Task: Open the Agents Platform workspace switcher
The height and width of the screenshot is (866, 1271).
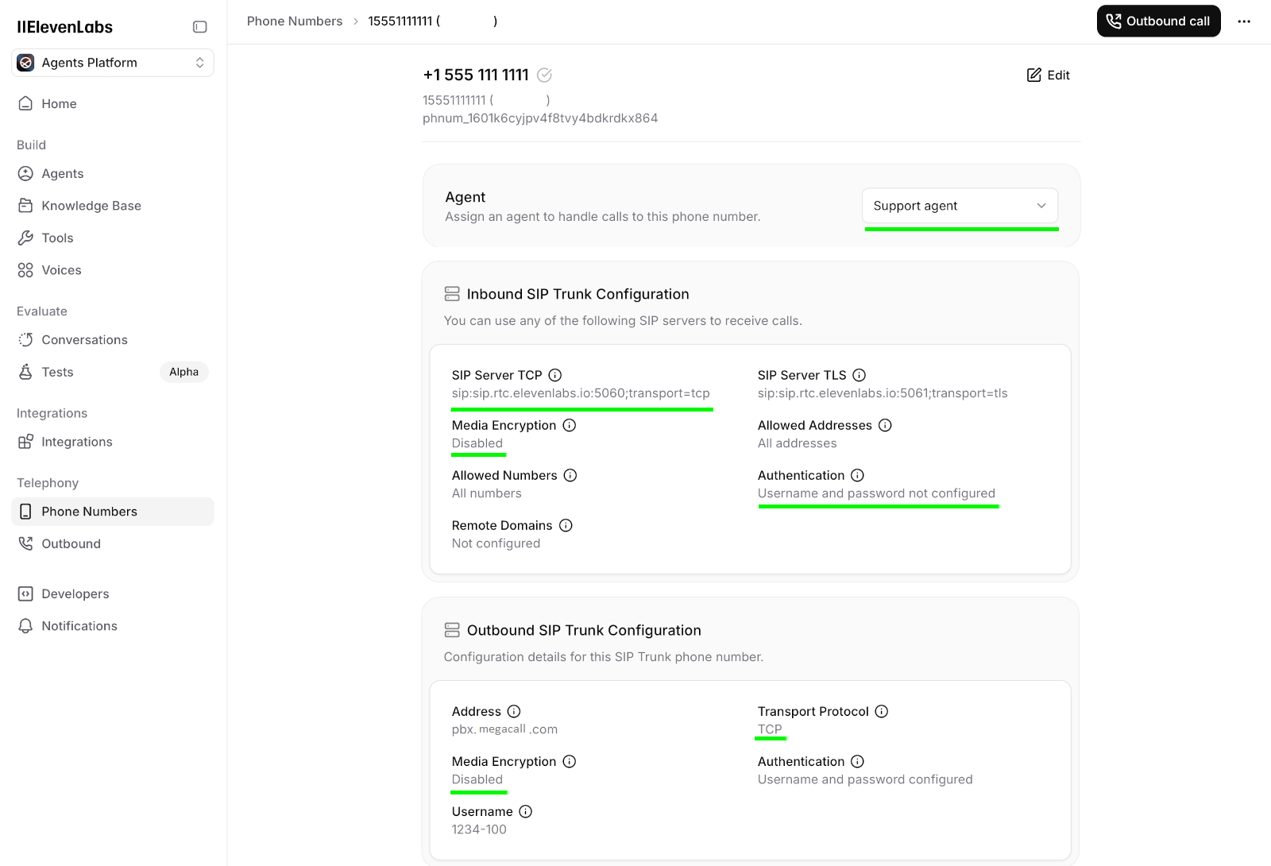Action: 112,62
